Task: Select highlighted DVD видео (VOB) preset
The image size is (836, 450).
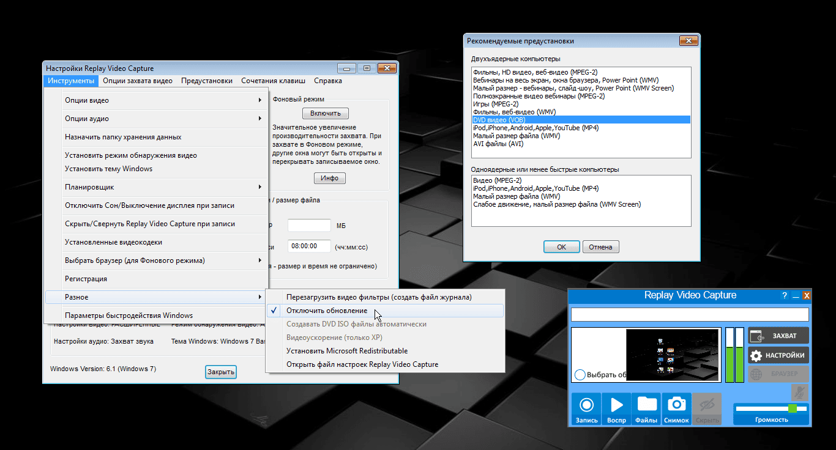Action: [581, 120]
